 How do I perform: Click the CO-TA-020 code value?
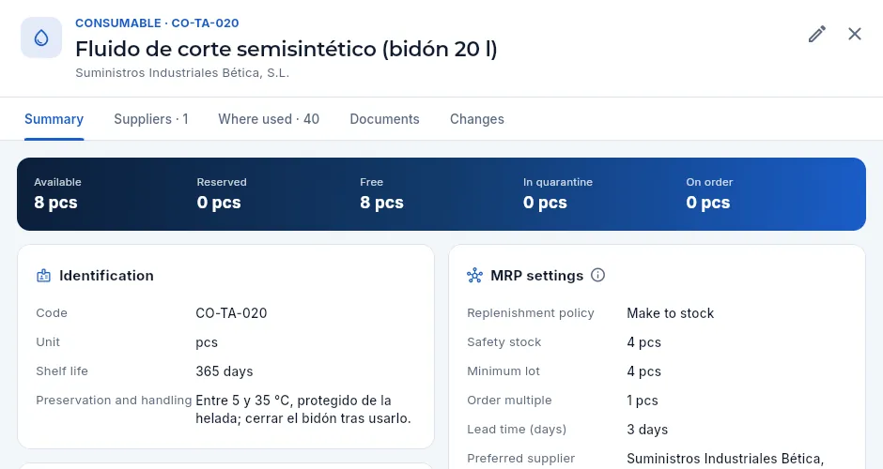pos(231,313)
